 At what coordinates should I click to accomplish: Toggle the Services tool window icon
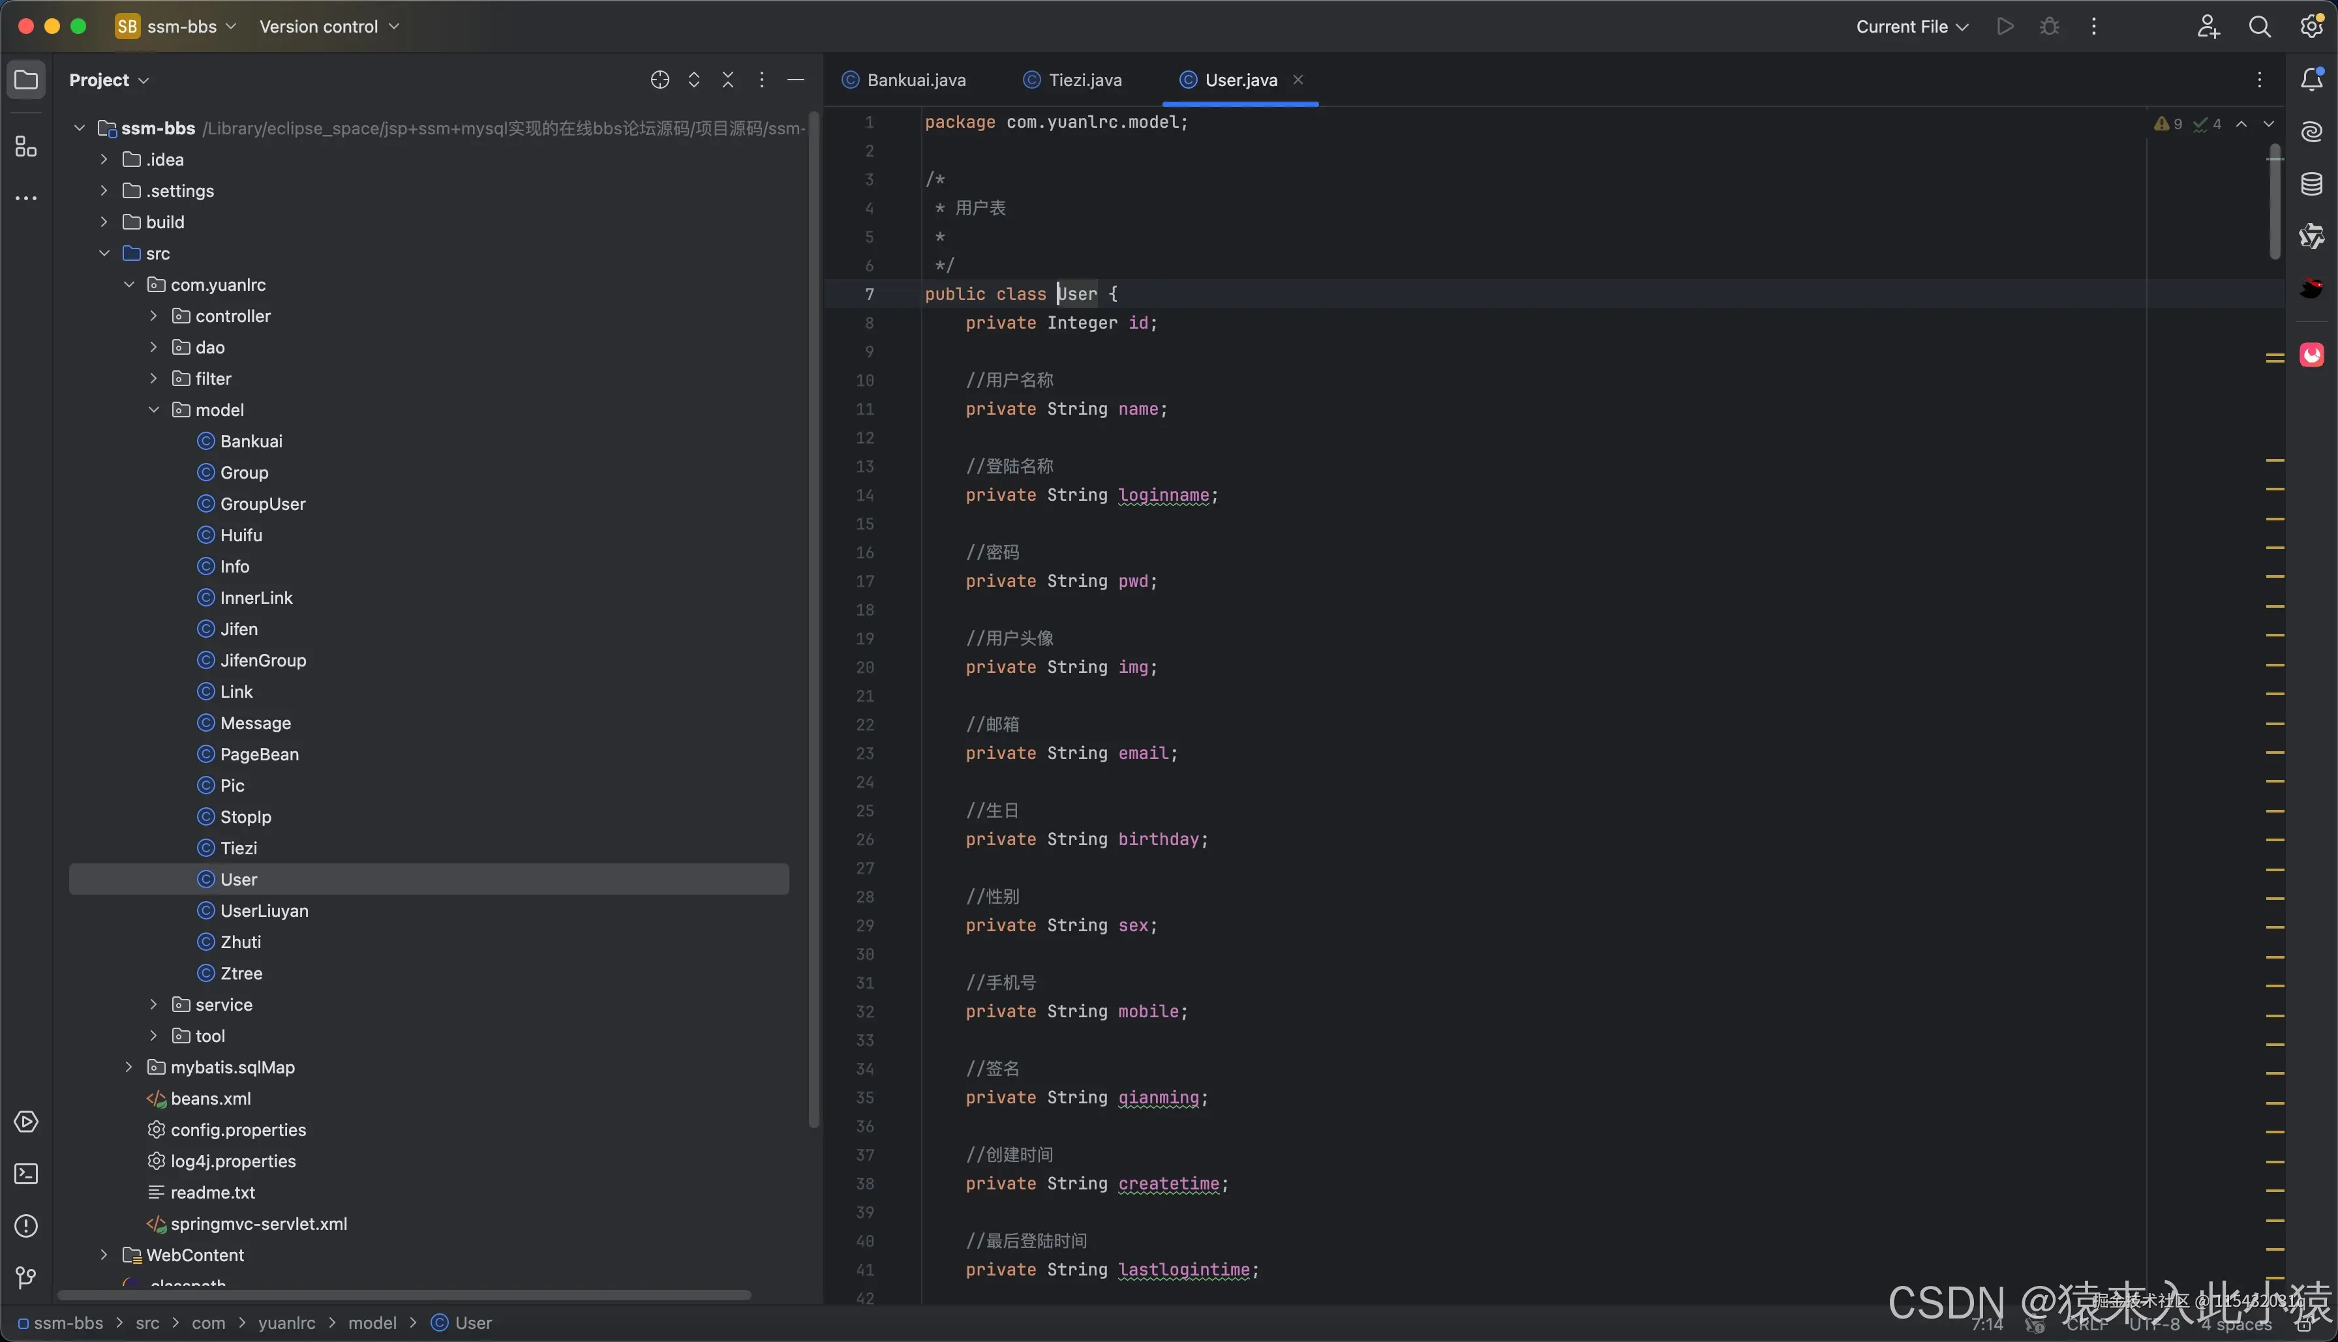click(x=26, y=1122)
